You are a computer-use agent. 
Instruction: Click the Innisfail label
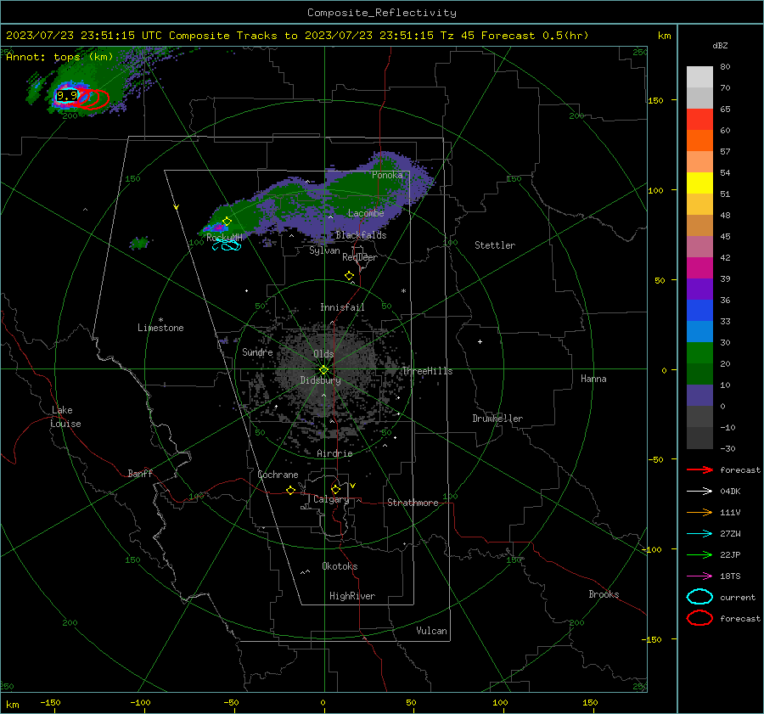click(342, 307)
